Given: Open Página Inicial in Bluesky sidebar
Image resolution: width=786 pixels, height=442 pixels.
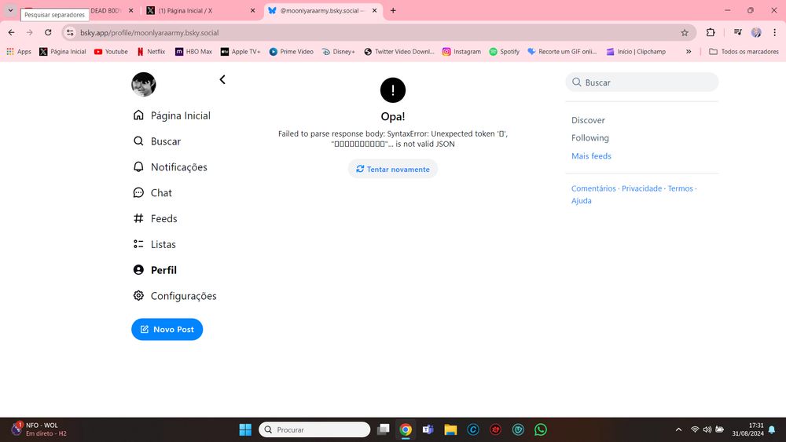Looking at the screenshot, I should (172, 115).
